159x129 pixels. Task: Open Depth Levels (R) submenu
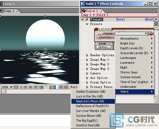[x=135, y=48]
